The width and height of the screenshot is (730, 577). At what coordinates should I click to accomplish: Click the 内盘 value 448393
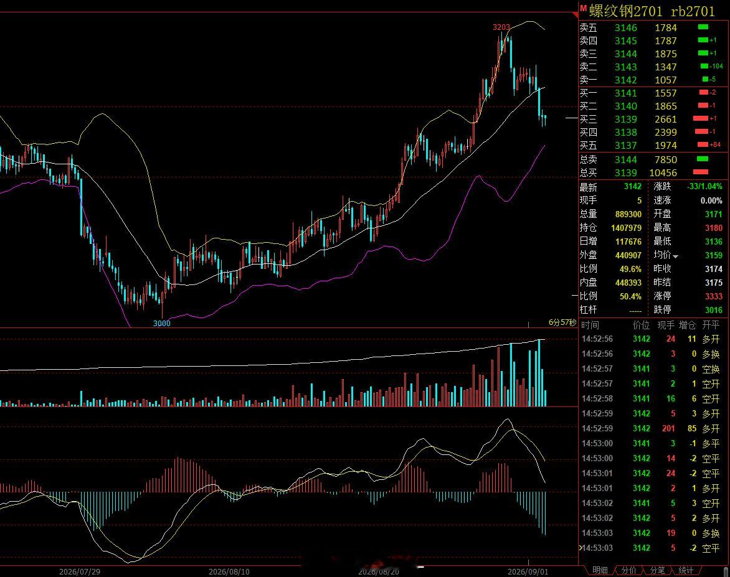click(x=628, y=283)
